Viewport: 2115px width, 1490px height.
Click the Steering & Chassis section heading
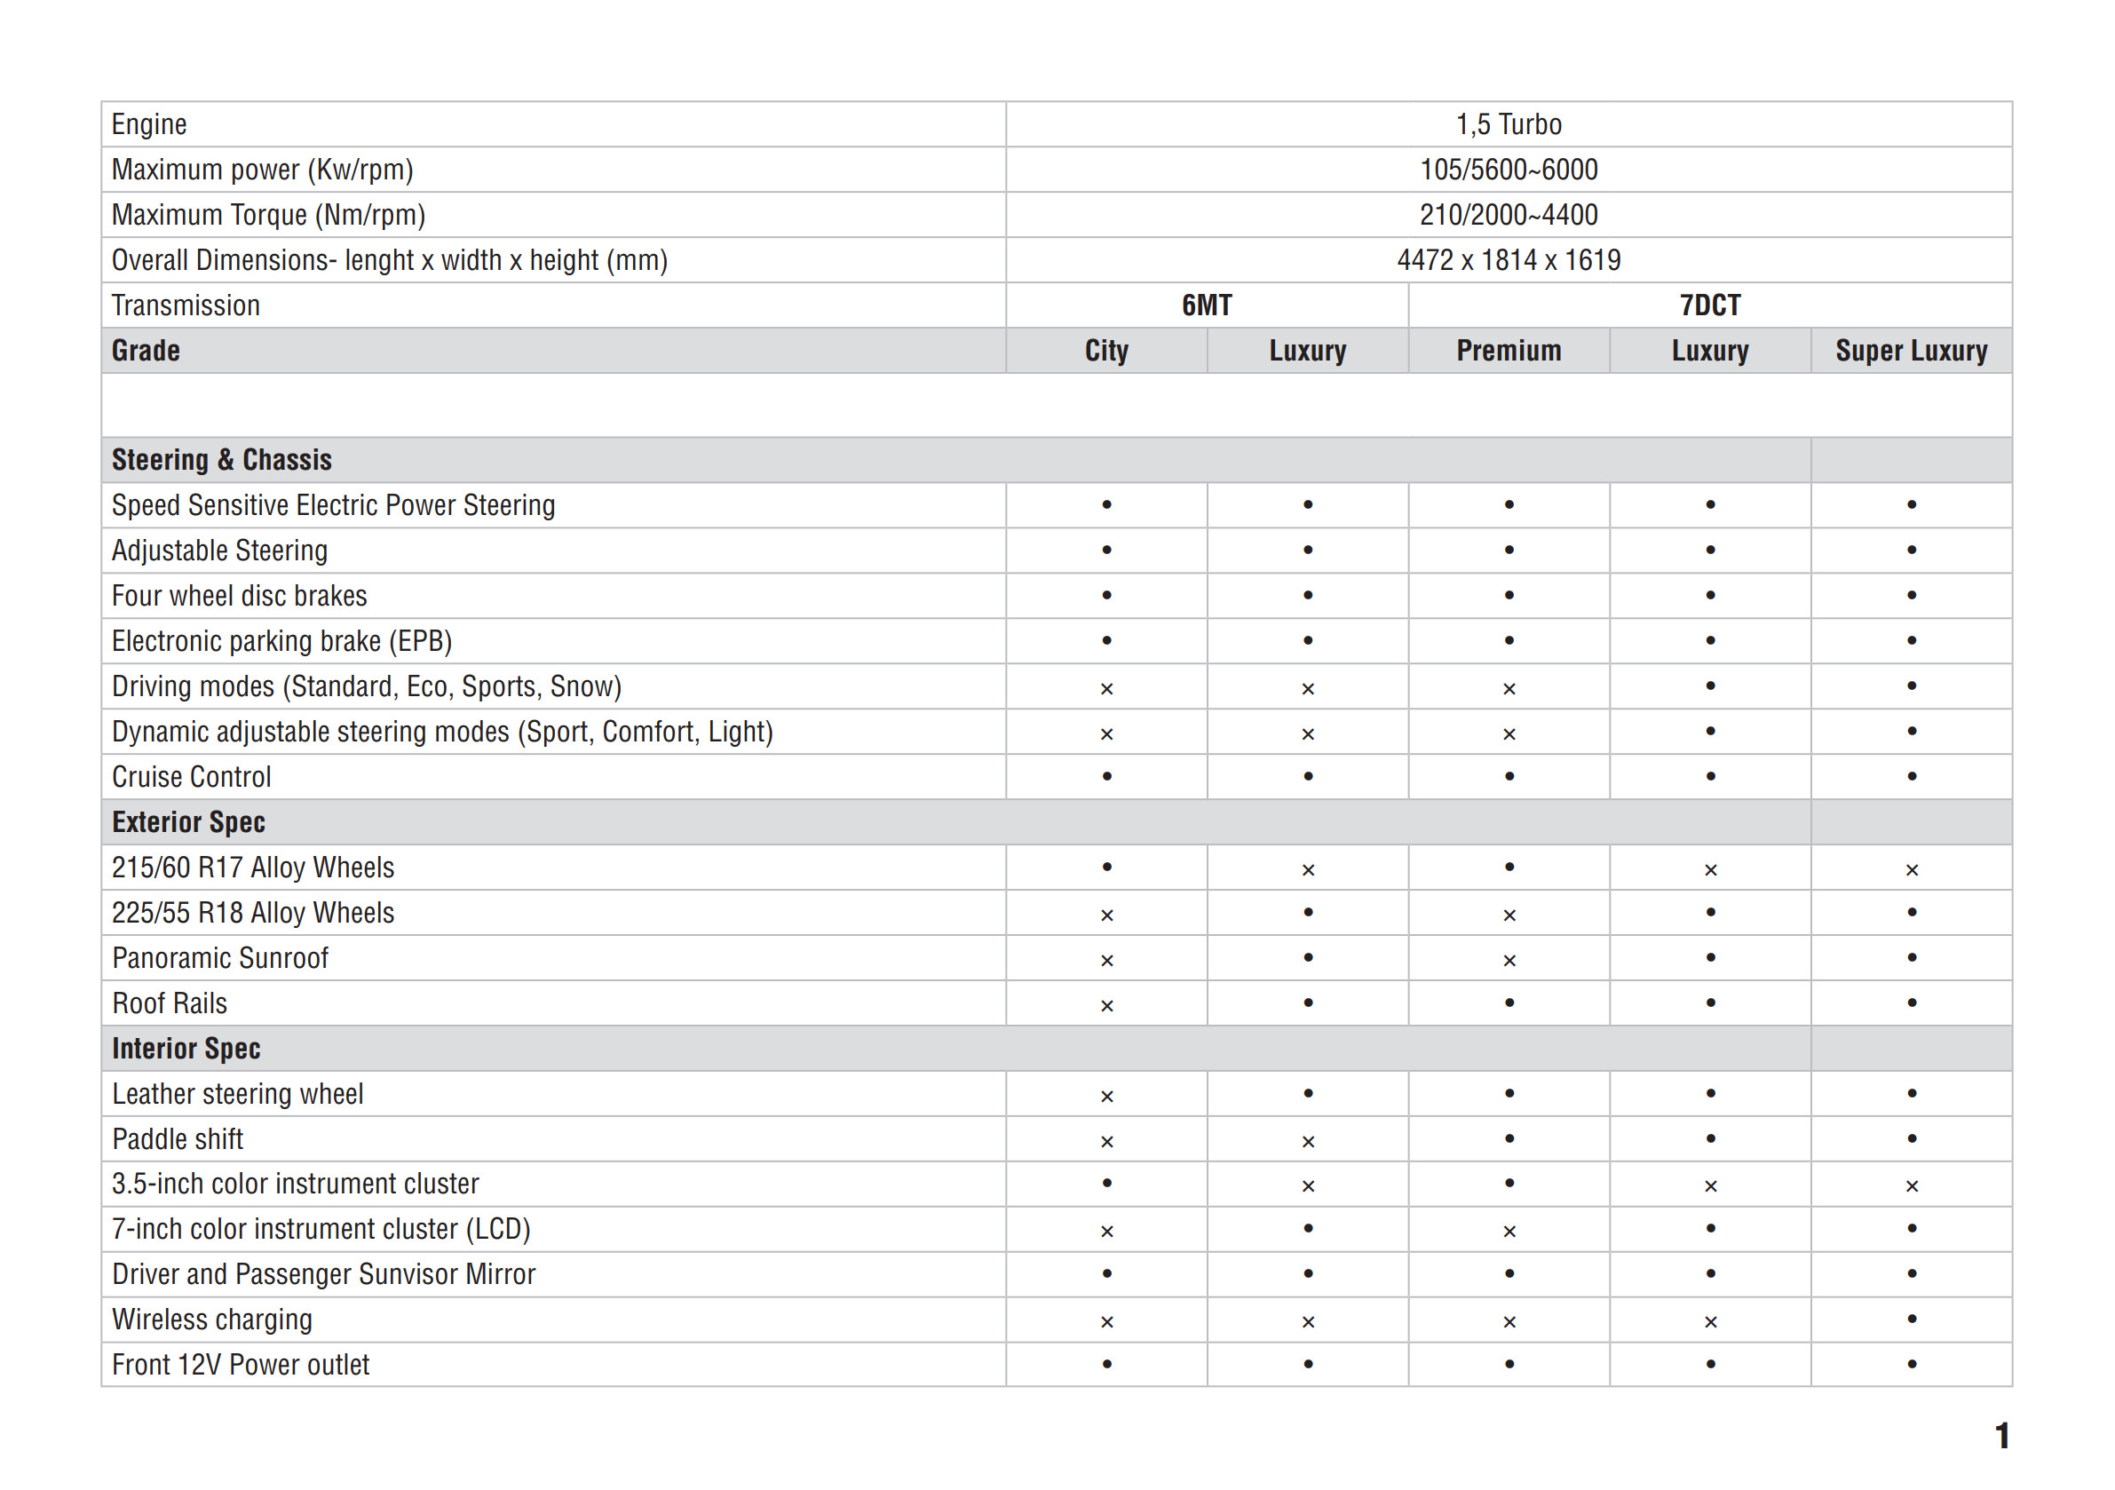click(x=221, y=460)
